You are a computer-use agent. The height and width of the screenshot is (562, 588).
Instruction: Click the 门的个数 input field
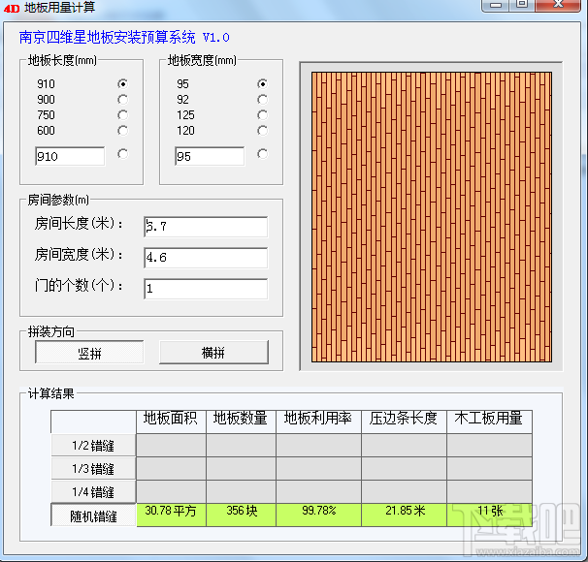pos(206,289)
